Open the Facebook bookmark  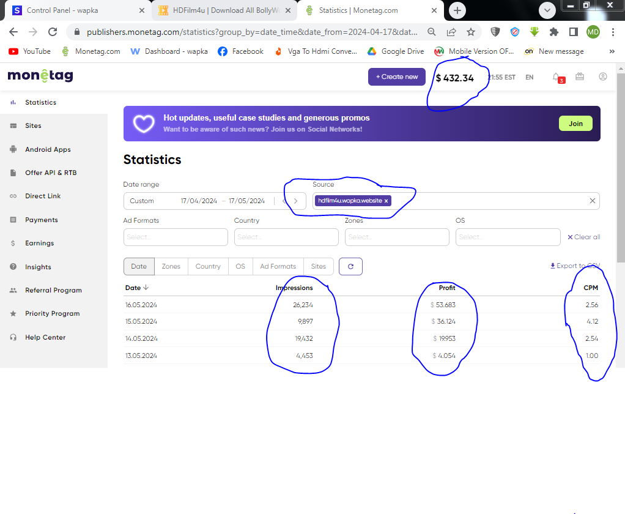[240, 51]
